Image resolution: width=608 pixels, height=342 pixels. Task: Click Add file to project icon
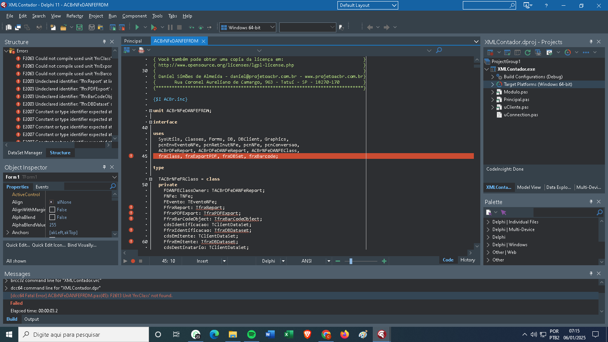[x=113, y=27]
